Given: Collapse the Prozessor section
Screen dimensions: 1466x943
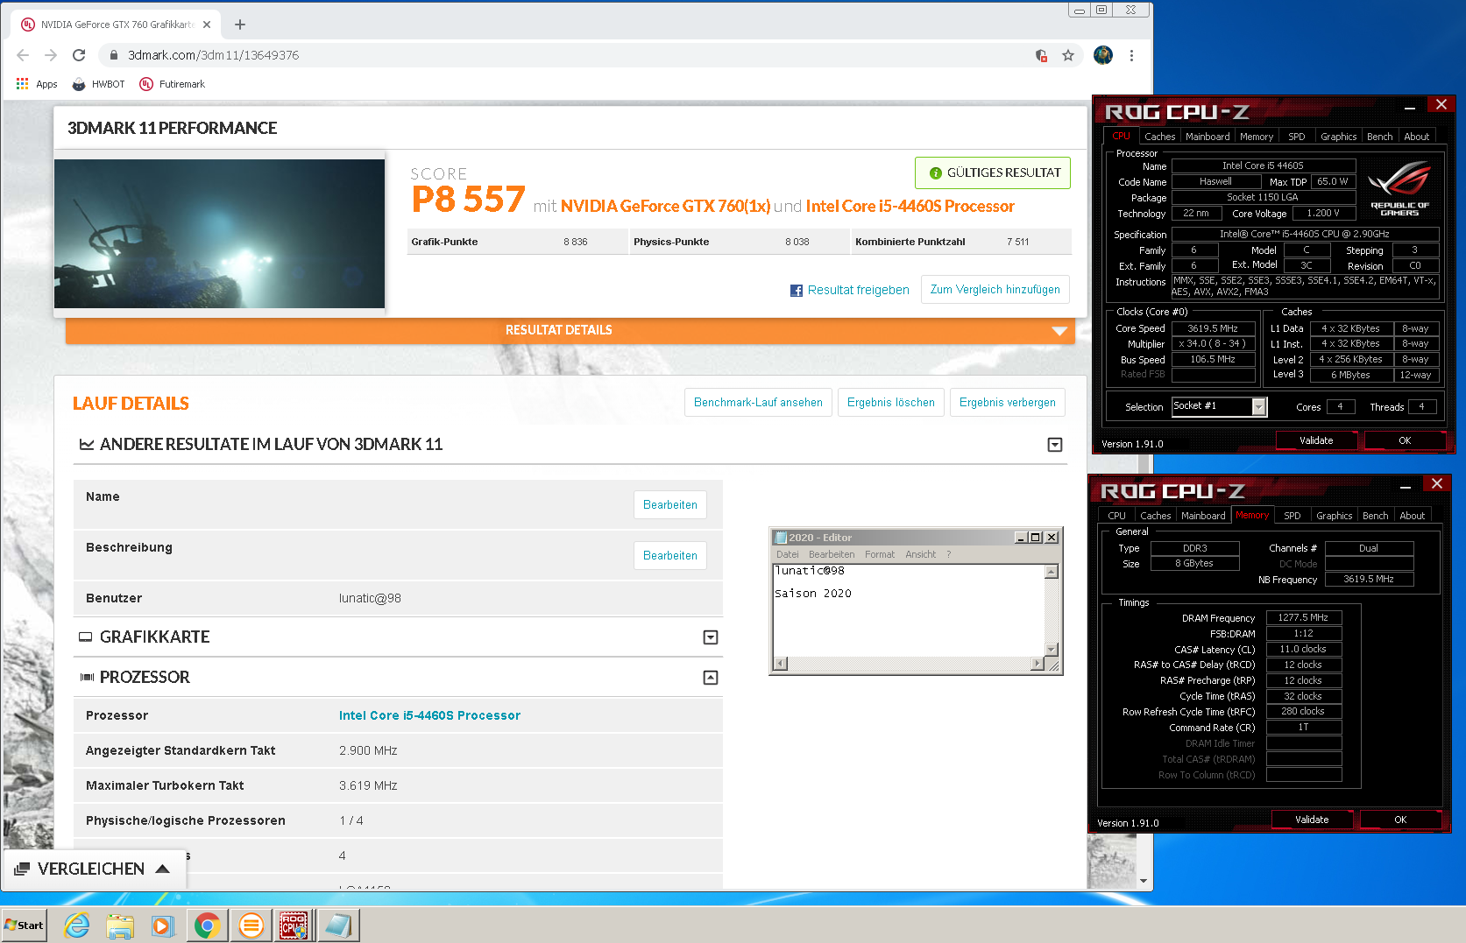Looking at the screenshot, I should [711, 678].
